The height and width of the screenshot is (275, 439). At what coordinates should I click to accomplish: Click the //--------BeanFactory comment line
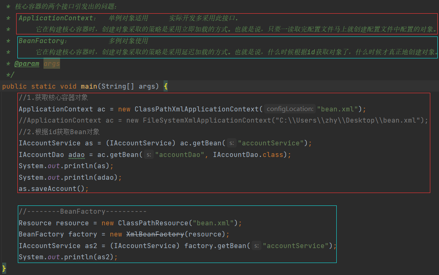[x=82, y=212]
